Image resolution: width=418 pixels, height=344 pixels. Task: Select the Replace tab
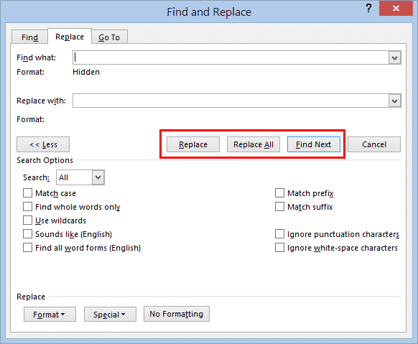click(x=70, y=37)
